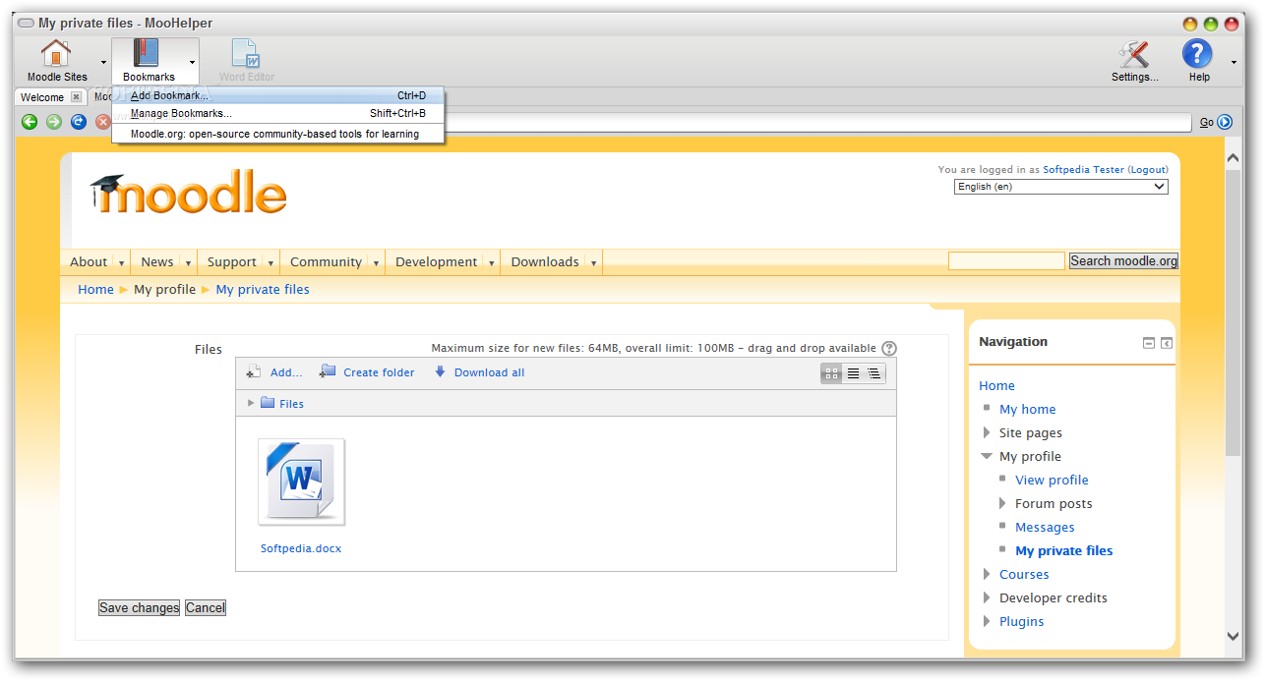
Task: Hide the Navigation block
Action: 1149,343
